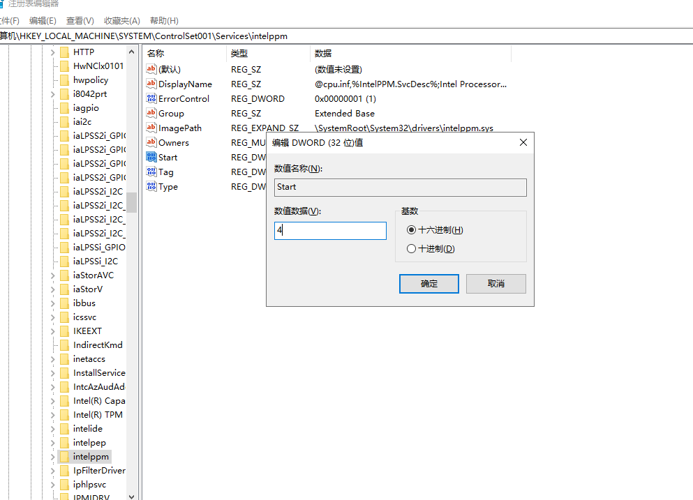This screenshot has width=693, height=500.
Task: Select the 十进制 decimal radio button
Action: click(x=411, y=249)
